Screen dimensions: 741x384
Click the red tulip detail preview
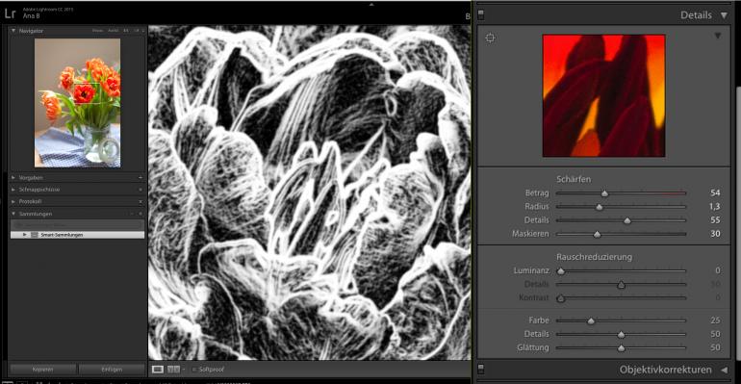pyautogui.click(x=604, y=95)
